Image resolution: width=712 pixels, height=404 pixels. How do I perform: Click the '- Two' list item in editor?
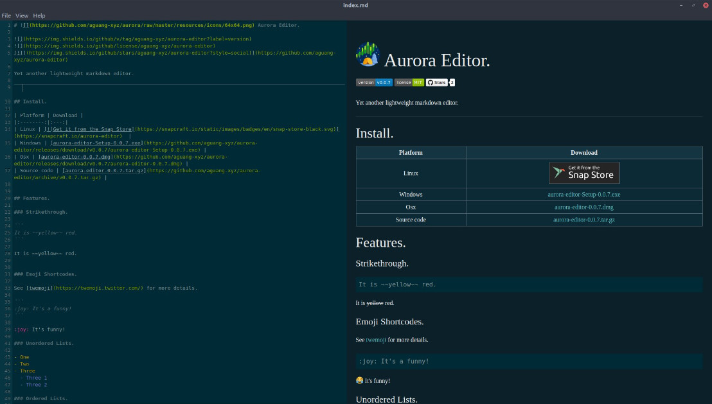21,364
